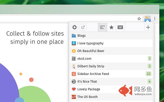Add a new feed with plus button
Viewport: 164px width, 102px height.
point(148,27)
